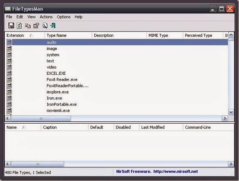Select the image file type row
239x181 pixels.
[117, 49]
